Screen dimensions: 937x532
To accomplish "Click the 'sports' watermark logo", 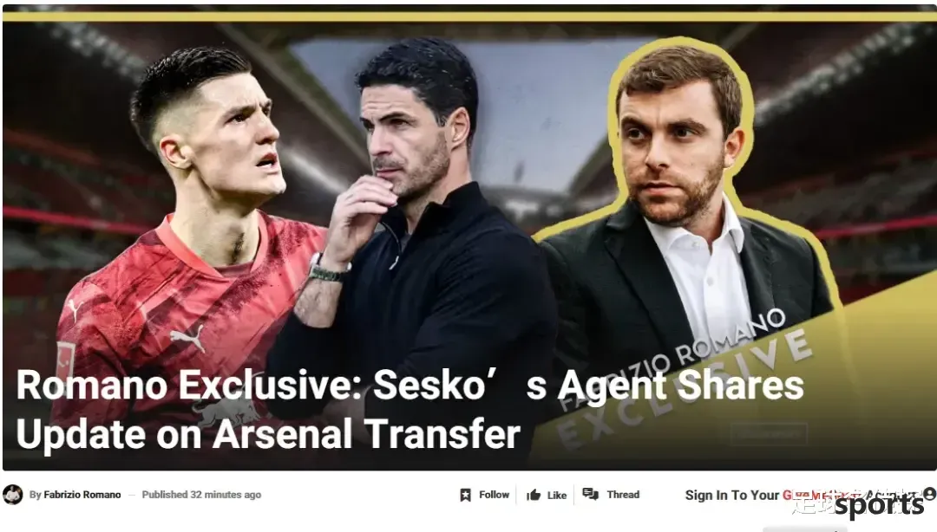I will tap(878, 505).
